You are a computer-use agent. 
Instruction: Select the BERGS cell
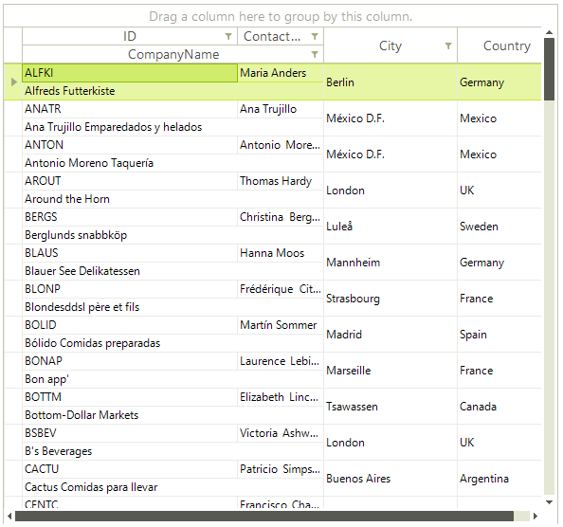pyautogui.click(x=130, y=217)
